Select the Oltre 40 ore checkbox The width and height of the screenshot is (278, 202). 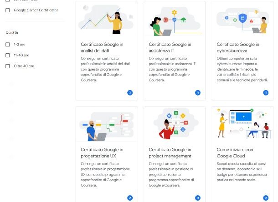coord(8,66)
